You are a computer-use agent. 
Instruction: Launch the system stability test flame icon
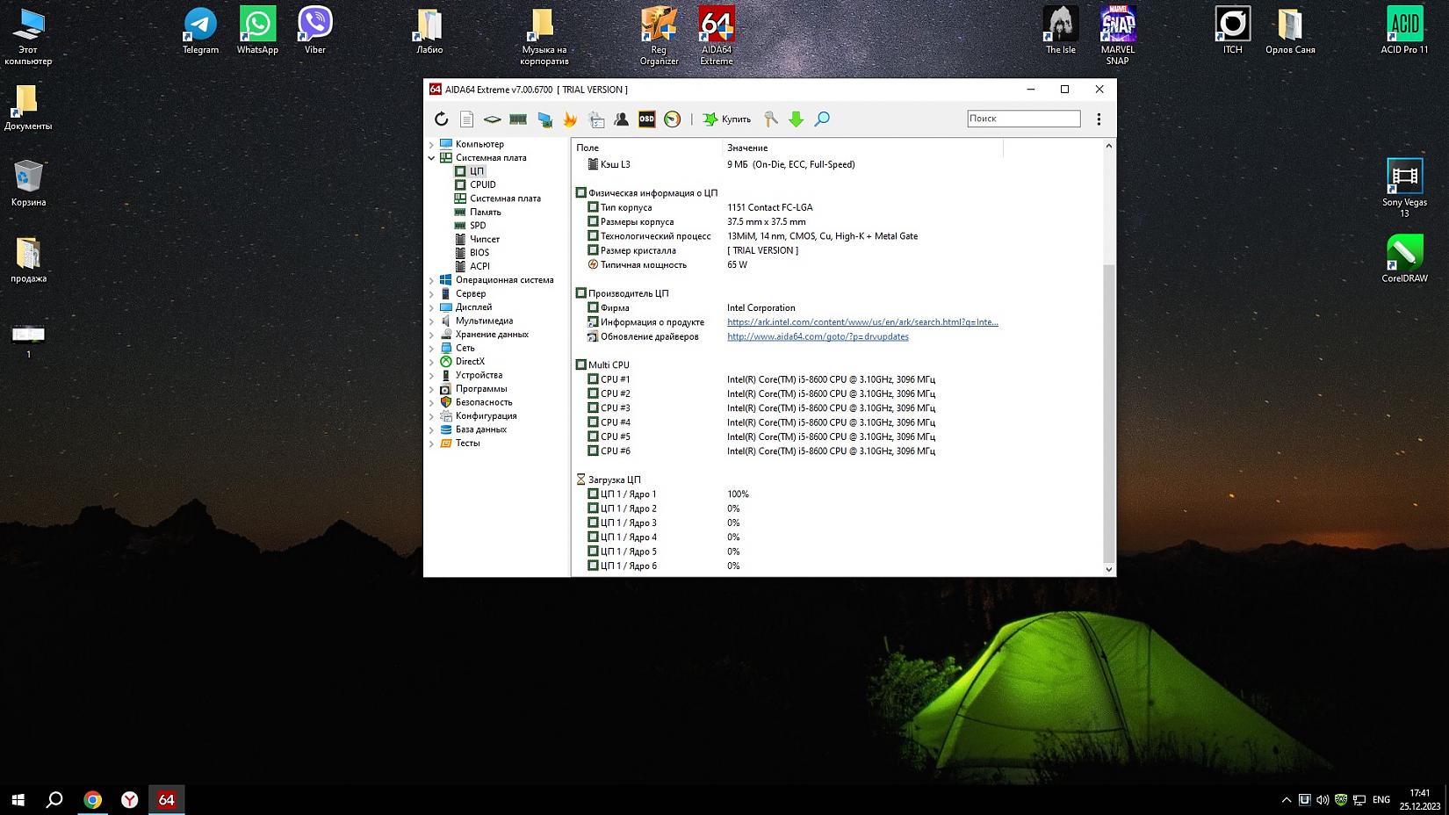tap(570, 119)
